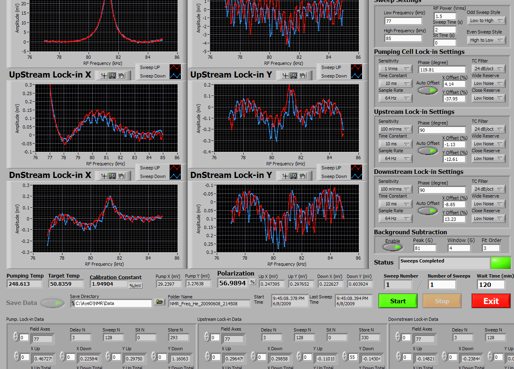Toggle Auto Offset in Pumping Cell Lock-in Settings
This screenshot has width=514, height=369.
(427, 91)
